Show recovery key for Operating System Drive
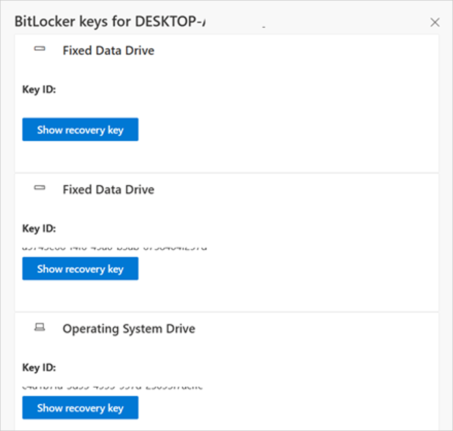This screenshot has width=453, height=431. click(81, 408)
